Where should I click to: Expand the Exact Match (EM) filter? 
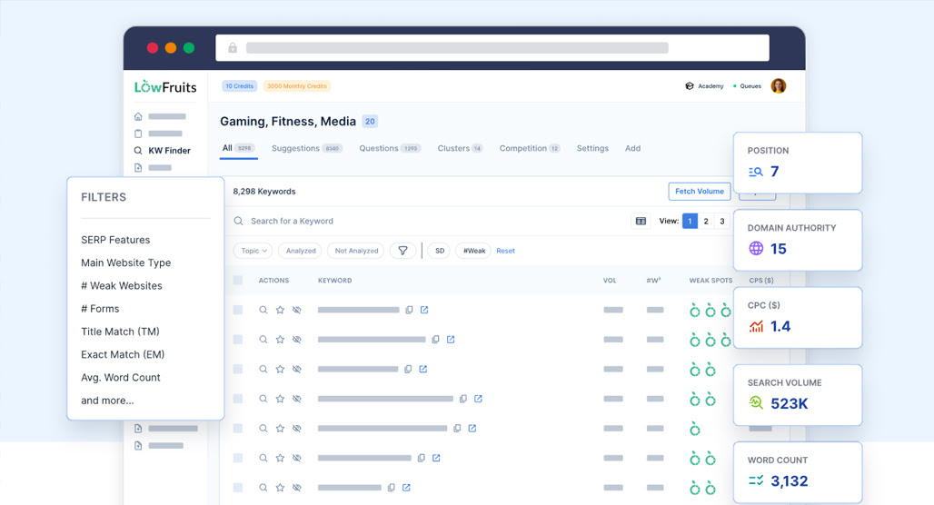pyautogui.click(x=123, y=354)
